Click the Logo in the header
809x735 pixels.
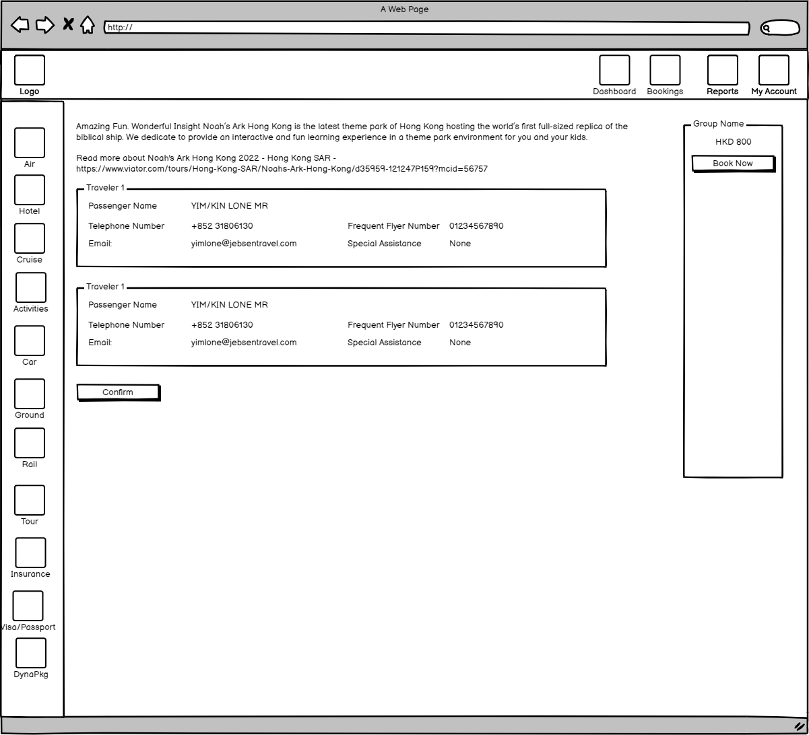pos(30,71)
